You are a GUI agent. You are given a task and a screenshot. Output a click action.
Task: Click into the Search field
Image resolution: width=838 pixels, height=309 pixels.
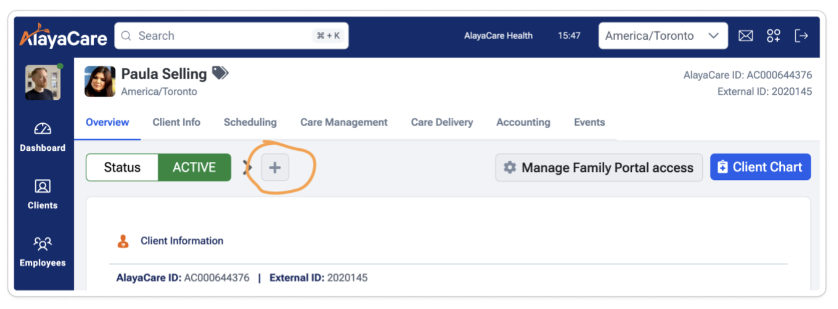222,36
